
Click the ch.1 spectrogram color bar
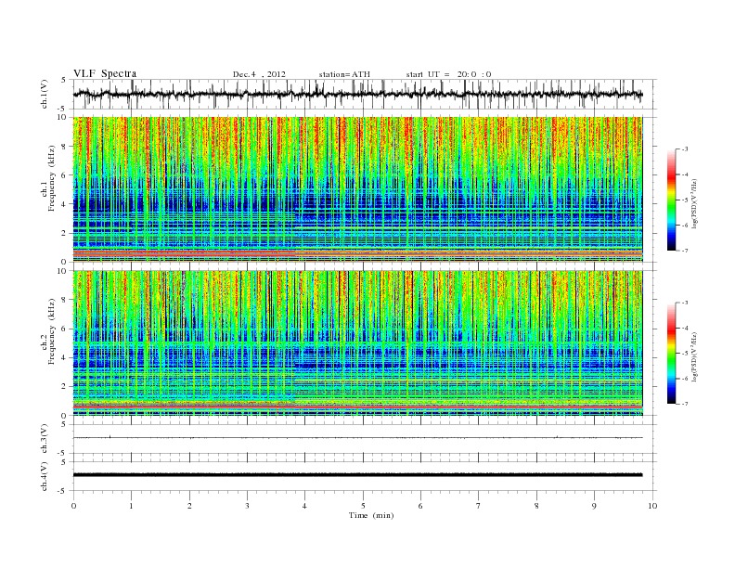[671, 200]
